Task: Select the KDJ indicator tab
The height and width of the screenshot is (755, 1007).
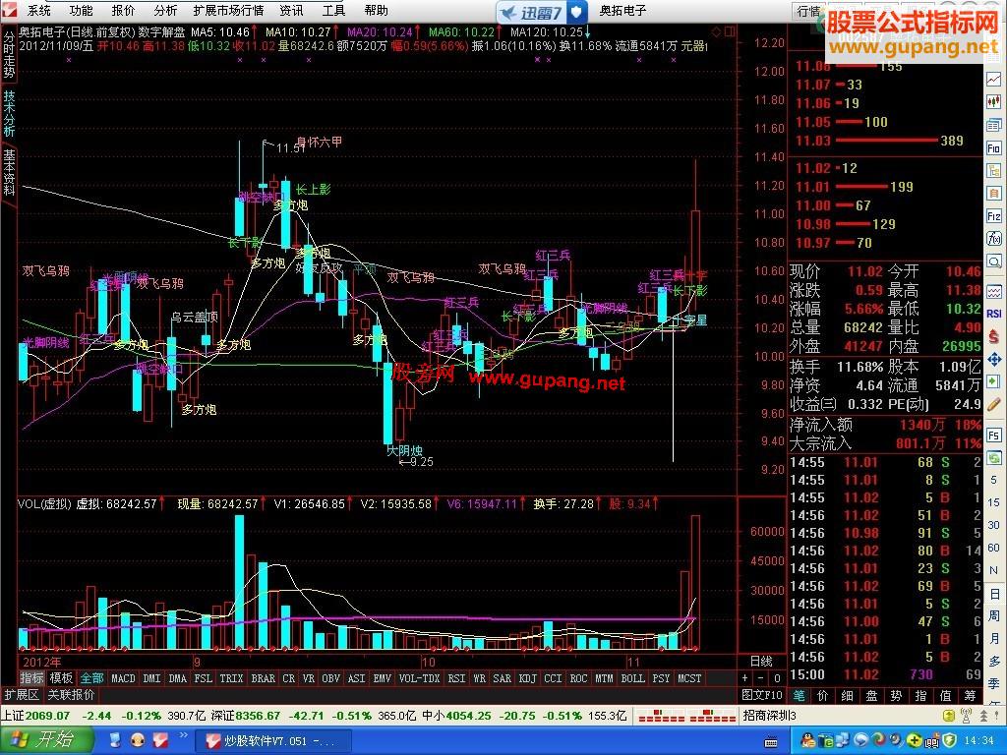Action: [528, 678]
